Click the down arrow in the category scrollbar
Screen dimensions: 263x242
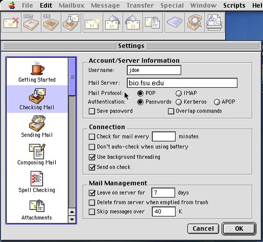72,220
